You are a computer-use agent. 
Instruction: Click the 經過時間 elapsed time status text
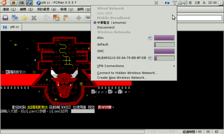[x=201, y=132]
